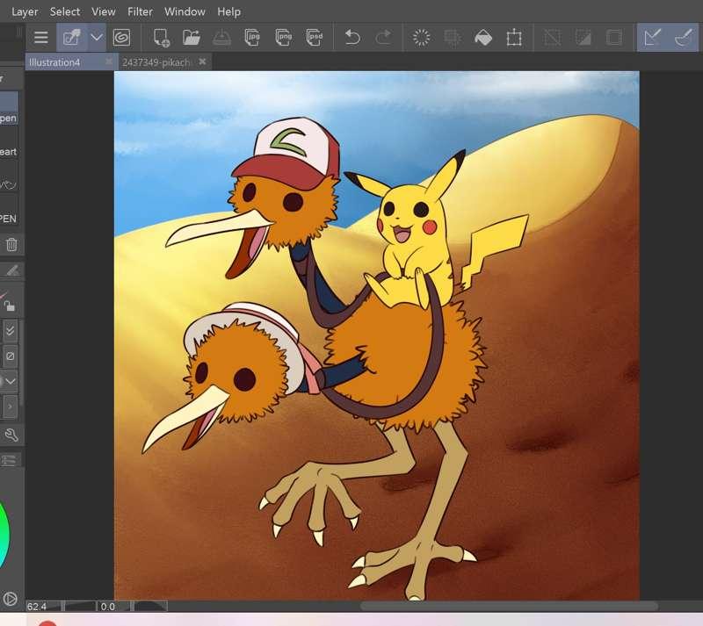Click the Clear dotted-circle icon
This screenshot has height=626, width=703.
(421, 37)
